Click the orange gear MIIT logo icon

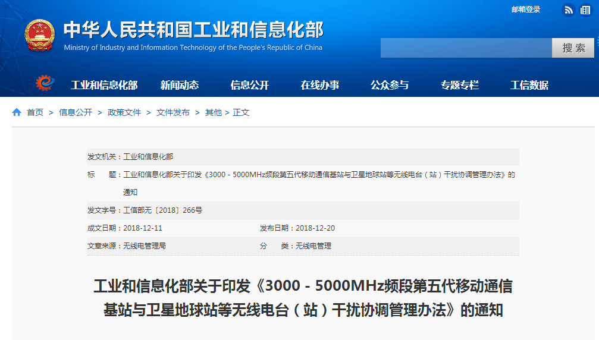coord(45,83)
